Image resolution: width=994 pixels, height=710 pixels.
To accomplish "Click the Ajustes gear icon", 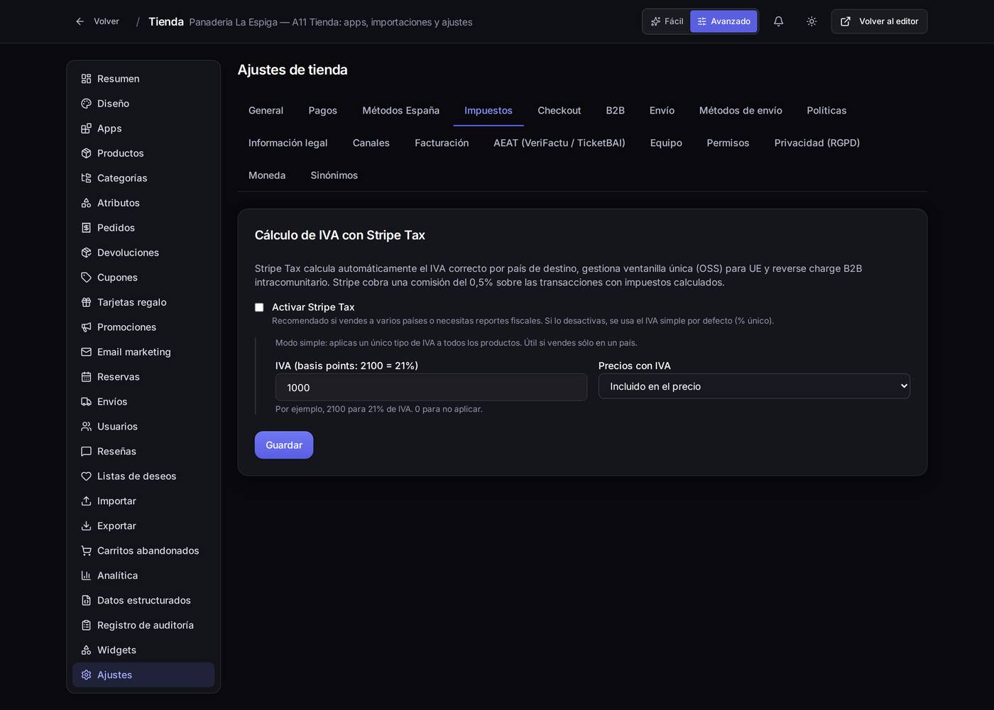I will click(86, 675).
